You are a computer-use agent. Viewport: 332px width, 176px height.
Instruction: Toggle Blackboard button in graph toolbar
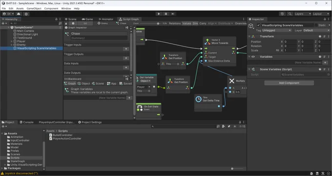pos(85,23)
